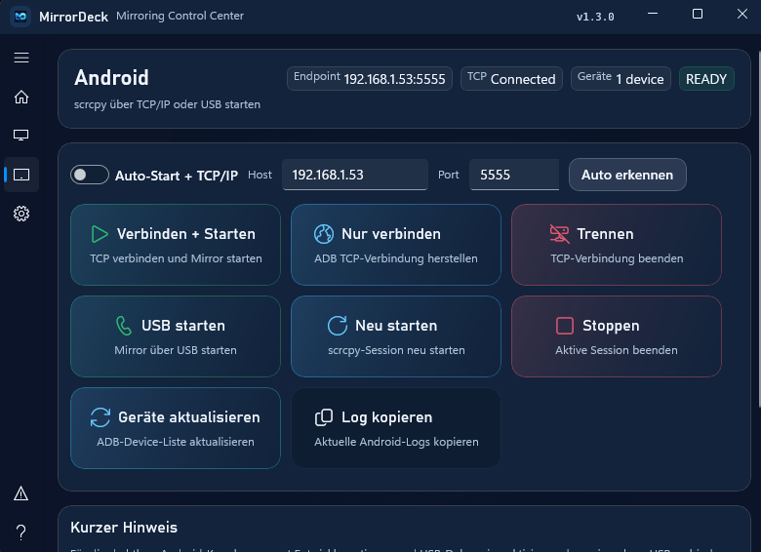Restart session with Neu starten
761x552 pixels.
(395, 336)
